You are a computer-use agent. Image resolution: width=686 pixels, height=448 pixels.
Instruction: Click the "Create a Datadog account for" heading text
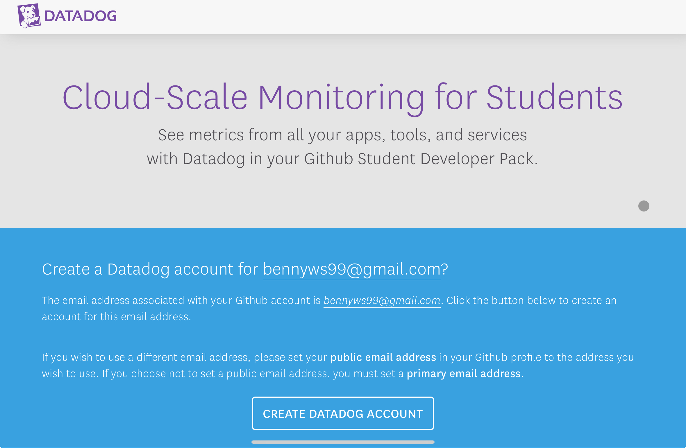(150, 269)
